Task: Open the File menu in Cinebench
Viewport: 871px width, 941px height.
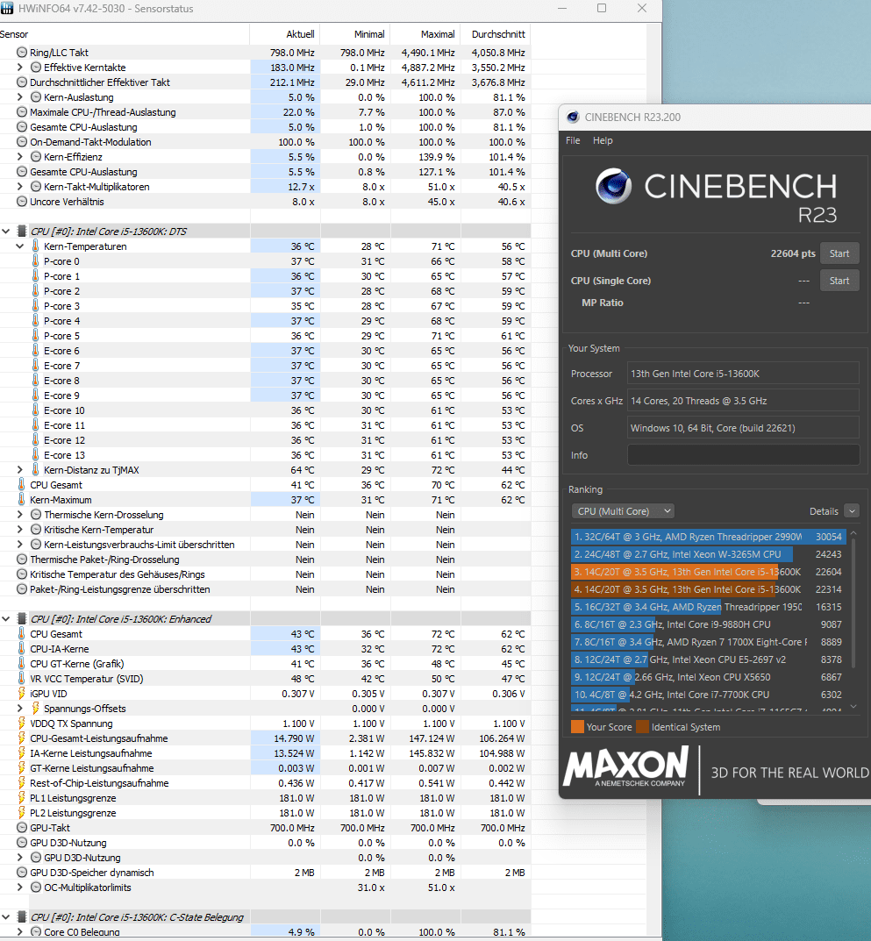Action: pos(574,140)
